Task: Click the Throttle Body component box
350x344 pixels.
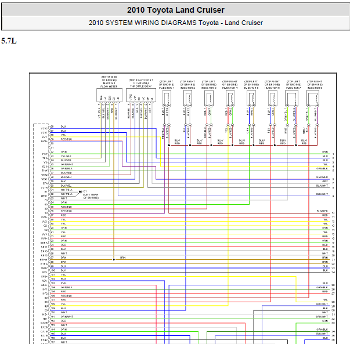Action: pos(141,95)
